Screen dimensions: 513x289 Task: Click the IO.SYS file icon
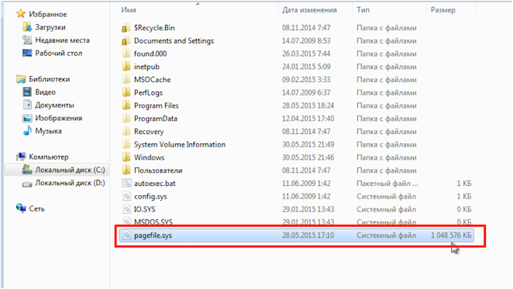coord(126,209)
